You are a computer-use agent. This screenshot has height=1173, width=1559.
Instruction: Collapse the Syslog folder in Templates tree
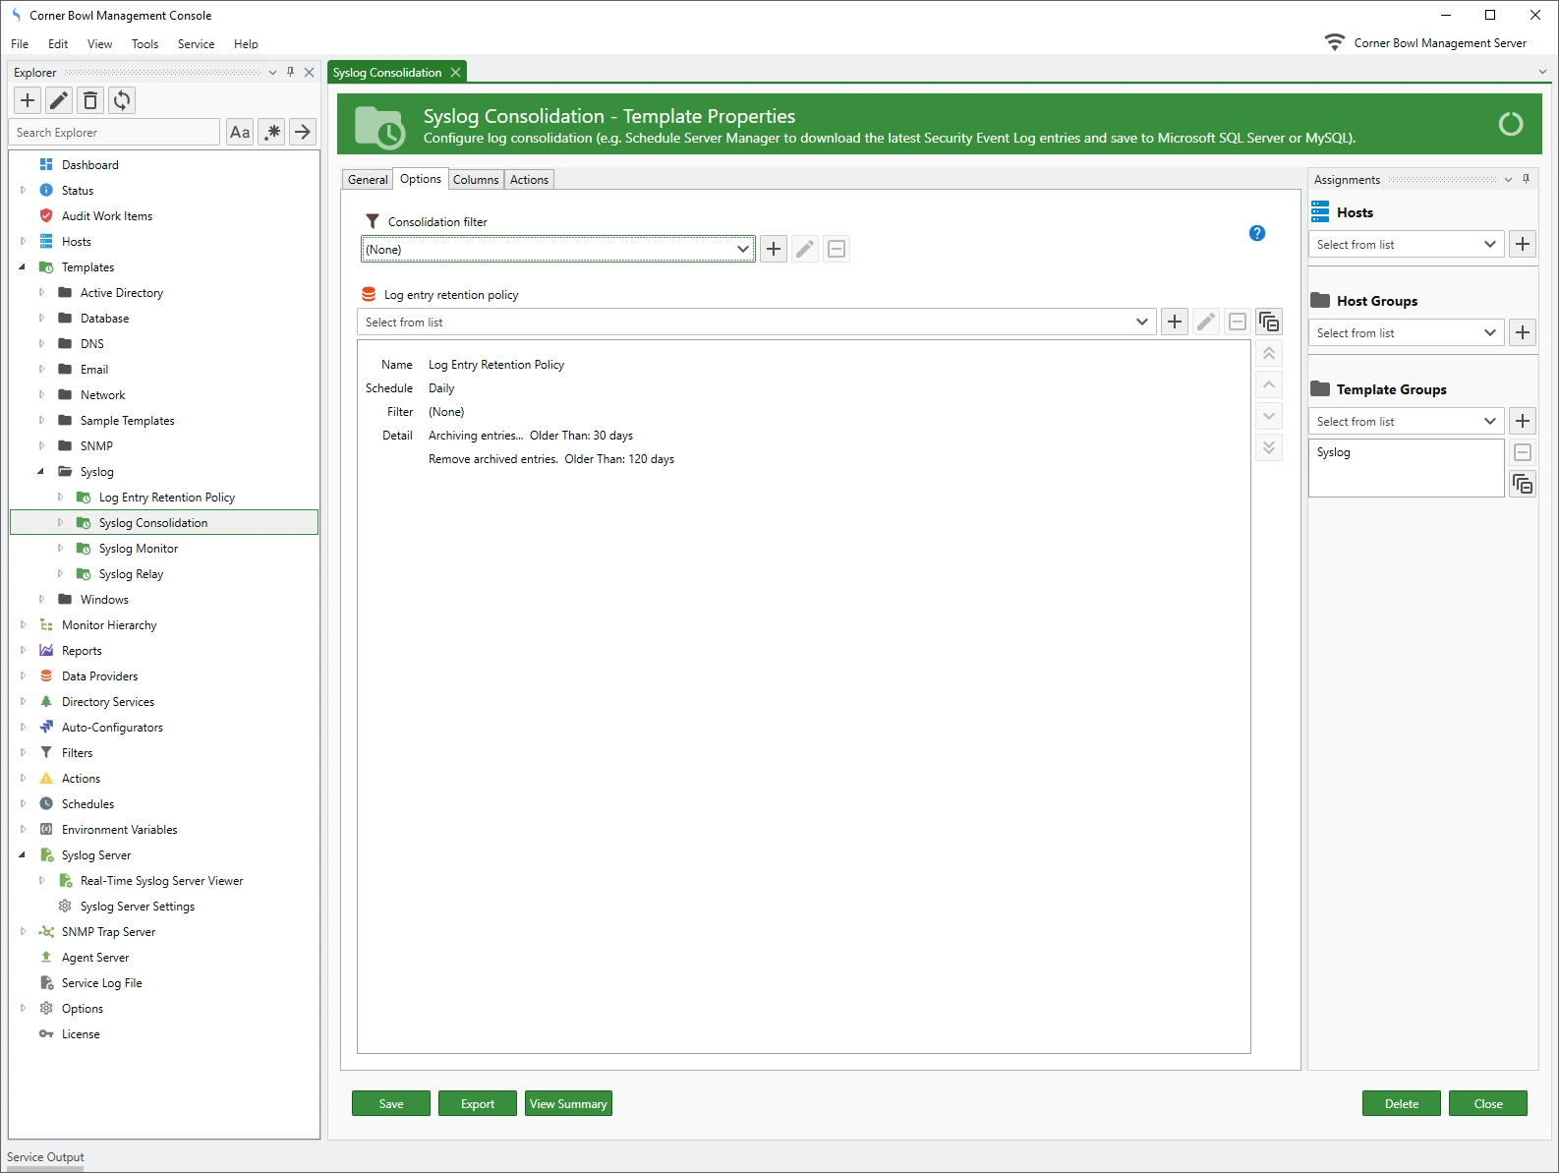[41, 472]
